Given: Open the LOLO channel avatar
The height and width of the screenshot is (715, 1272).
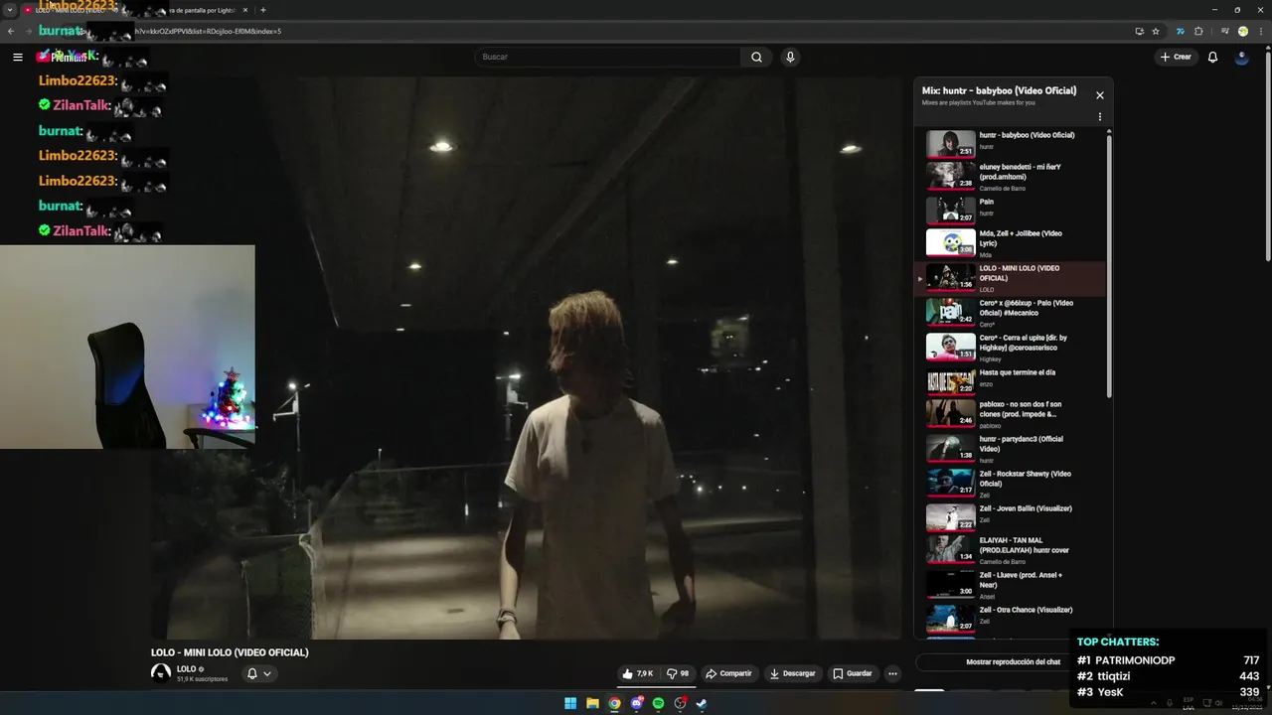Looking at the screenshot, I should click(161, 673).
